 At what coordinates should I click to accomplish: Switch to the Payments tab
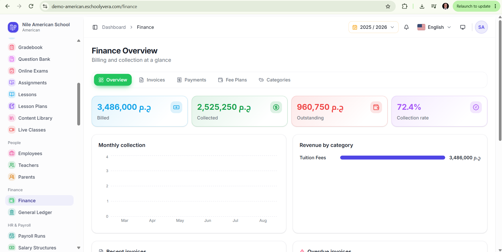pyautogui.click(x=192, y=80)
